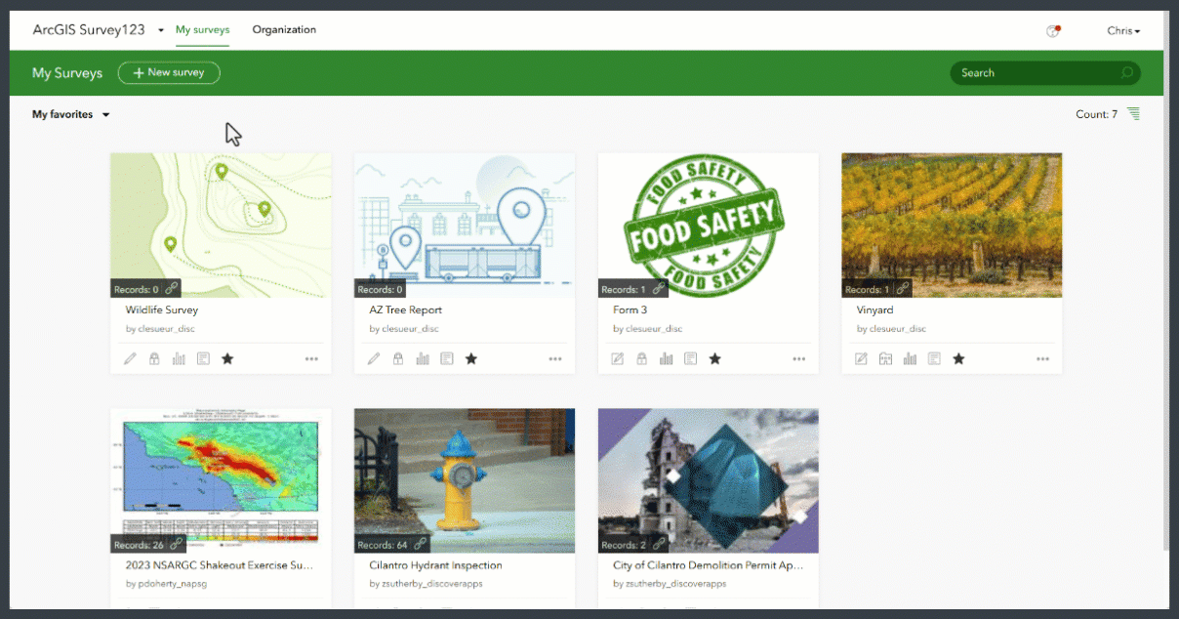Click link icon on Demolition Permit thumbnail

(x=660, y=545)
